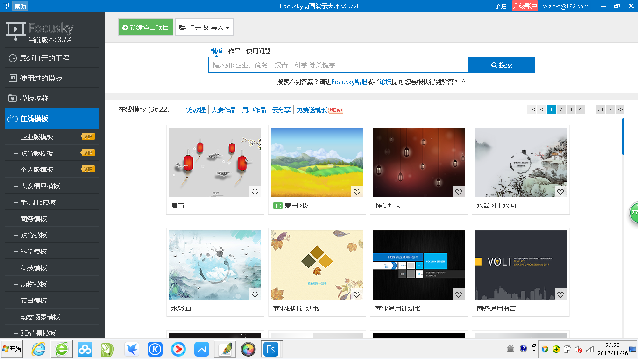
Task: Switch to the 作品 tab
Action: 234,51
